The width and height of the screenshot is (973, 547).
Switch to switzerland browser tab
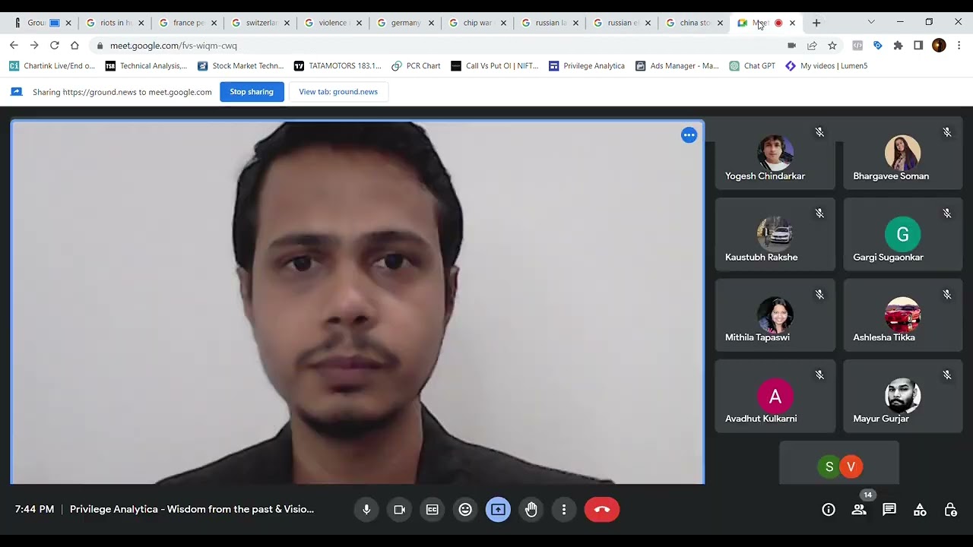coord(260,23)
